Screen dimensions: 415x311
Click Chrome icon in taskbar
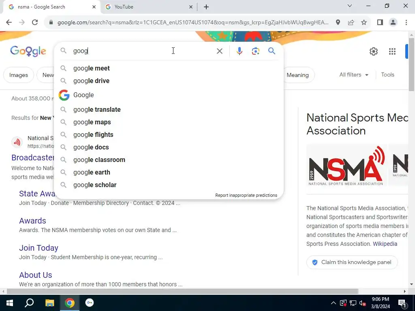70,303
